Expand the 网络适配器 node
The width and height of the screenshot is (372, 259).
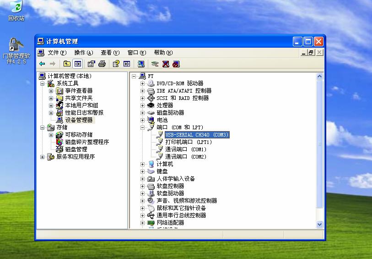pos(142,223)
